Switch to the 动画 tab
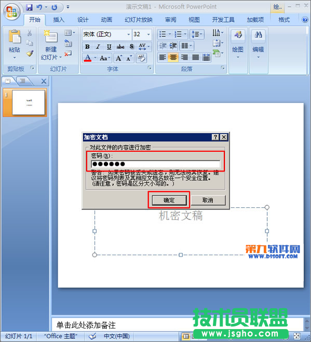This screenshot has height=342, width=311. 106,20
